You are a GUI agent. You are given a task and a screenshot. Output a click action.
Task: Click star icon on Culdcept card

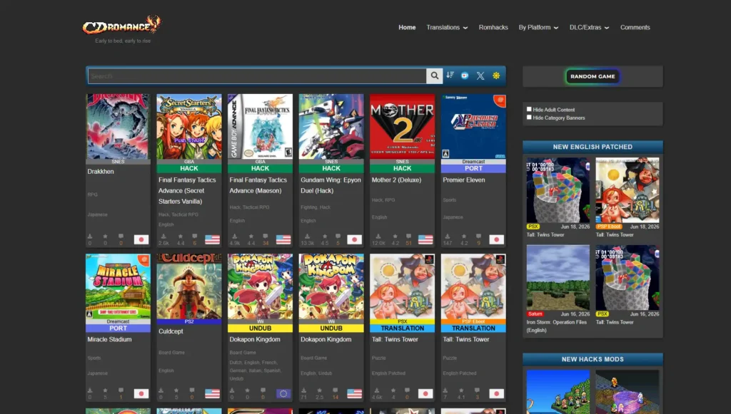pyautogui.click(x=176, y=390)
